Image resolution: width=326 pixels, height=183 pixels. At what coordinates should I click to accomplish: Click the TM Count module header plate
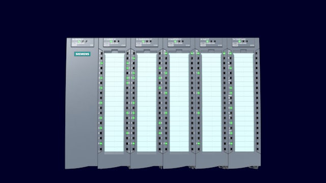pos(243,42)
